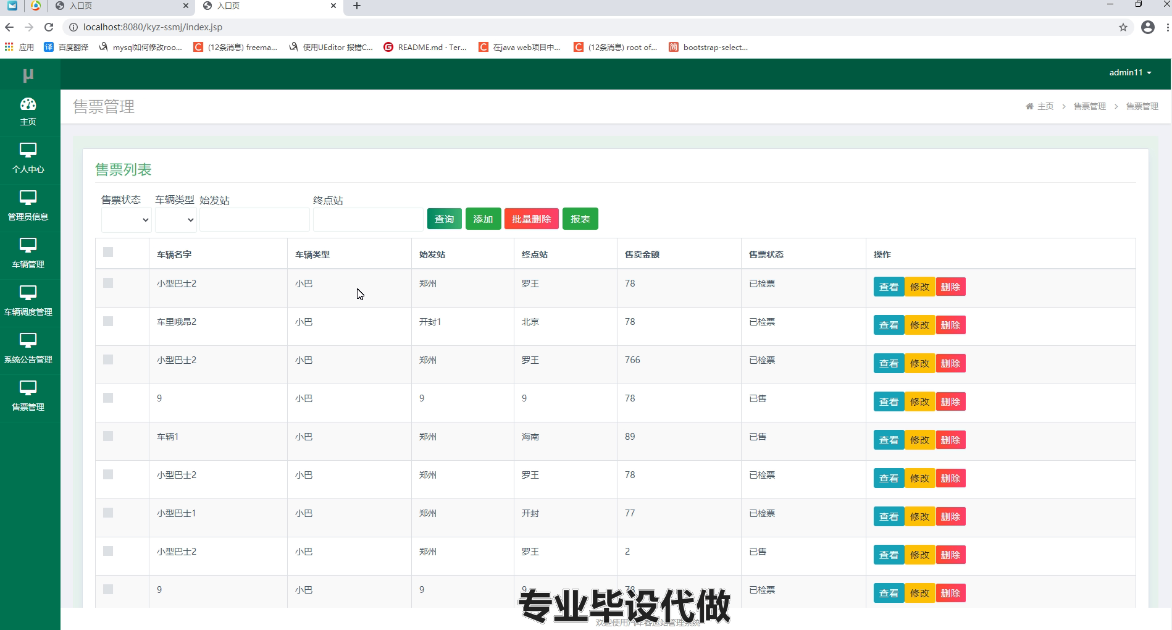This screenshot has height=630, width=1172.
Task: Click browser forward arrow
Action: coord(29,27)
